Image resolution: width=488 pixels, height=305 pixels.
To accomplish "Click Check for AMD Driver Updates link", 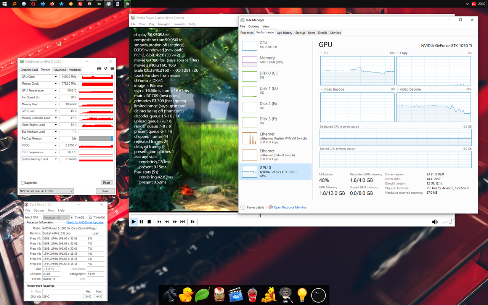I will [x=85, y=222].
